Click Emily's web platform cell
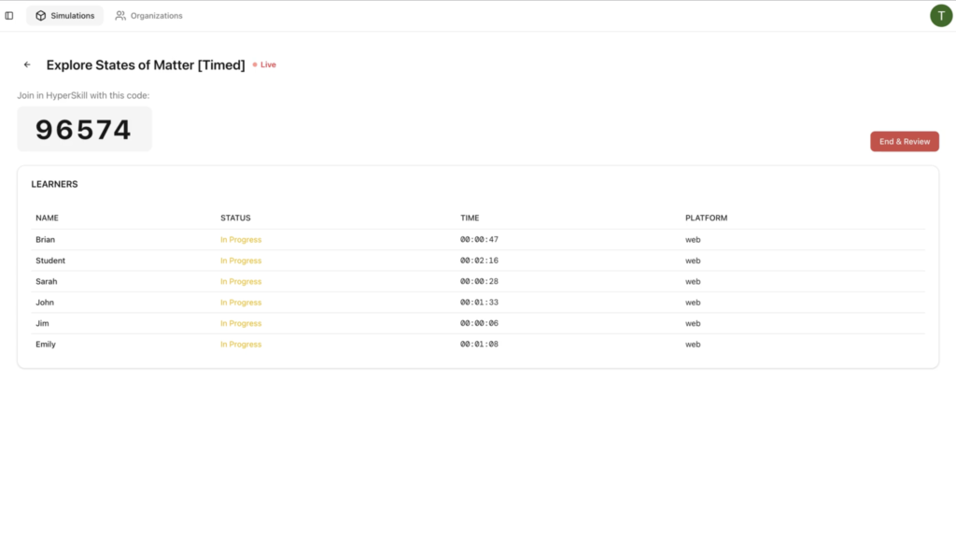Screen dimensions: 956x537 click(693, 345)
